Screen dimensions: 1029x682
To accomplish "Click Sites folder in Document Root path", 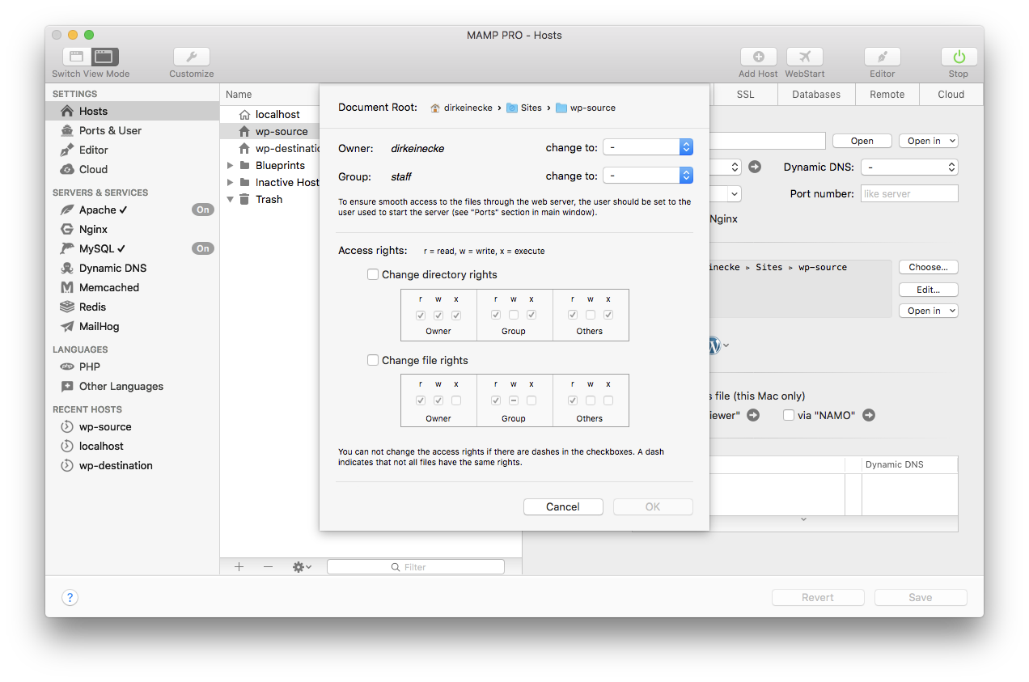I will tap(524, 108).
